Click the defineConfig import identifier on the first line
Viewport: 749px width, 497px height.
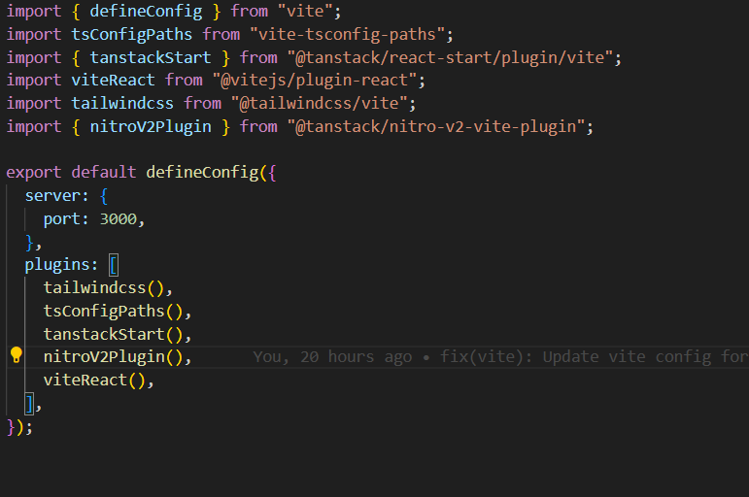[146, 12]
